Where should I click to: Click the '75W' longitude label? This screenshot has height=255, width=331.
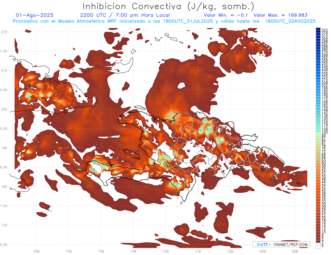(x=68, y=251)
